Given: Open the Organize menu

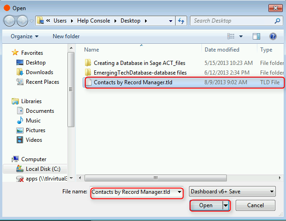Looking at the screenshot, I should pos(24,36).
